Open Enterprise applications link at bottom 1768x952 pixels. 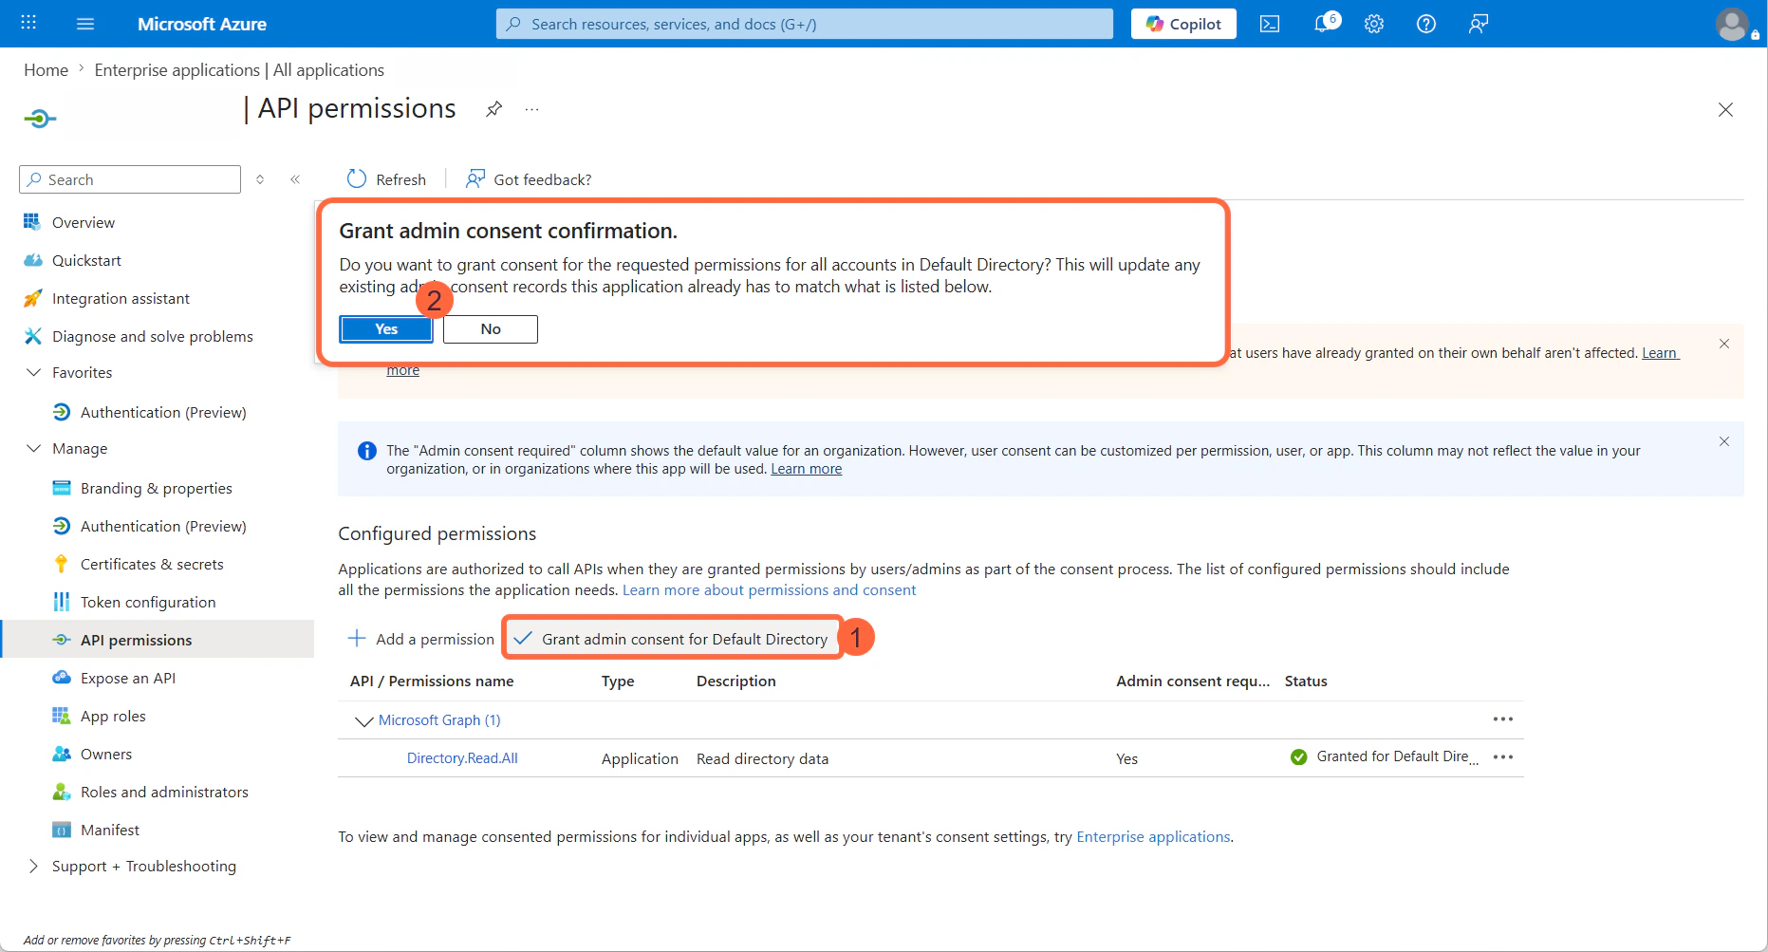pos(1153,836)
